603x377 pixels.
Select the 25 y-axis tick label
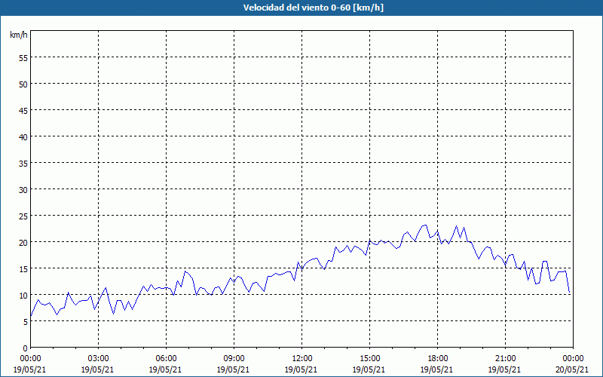pos(23,216)
